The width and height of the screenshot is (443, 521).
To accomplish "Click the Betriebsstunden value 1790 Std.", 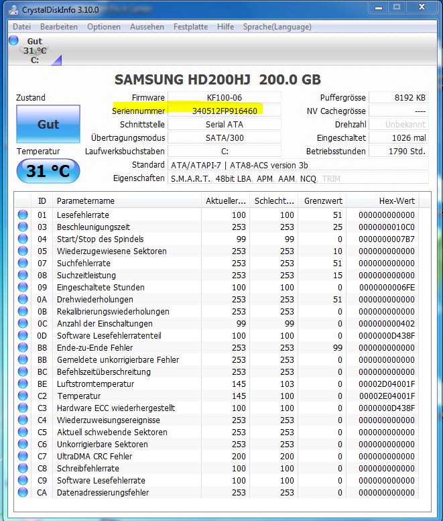I will [399, 151].
